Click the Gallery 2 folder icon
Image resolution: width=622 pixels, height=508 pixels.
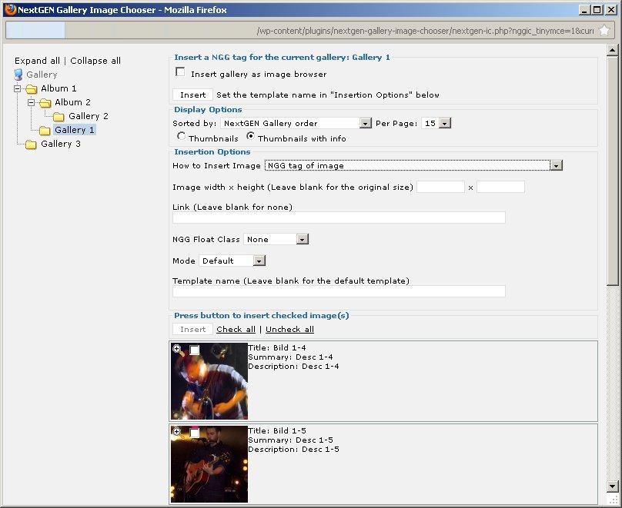click(59, 116)
